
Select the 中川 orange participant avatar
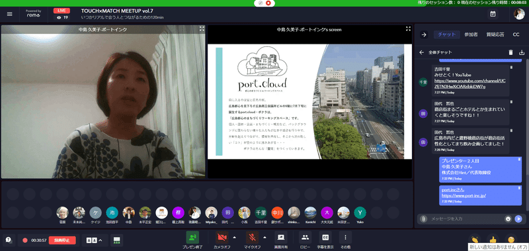tap(277, 213)
